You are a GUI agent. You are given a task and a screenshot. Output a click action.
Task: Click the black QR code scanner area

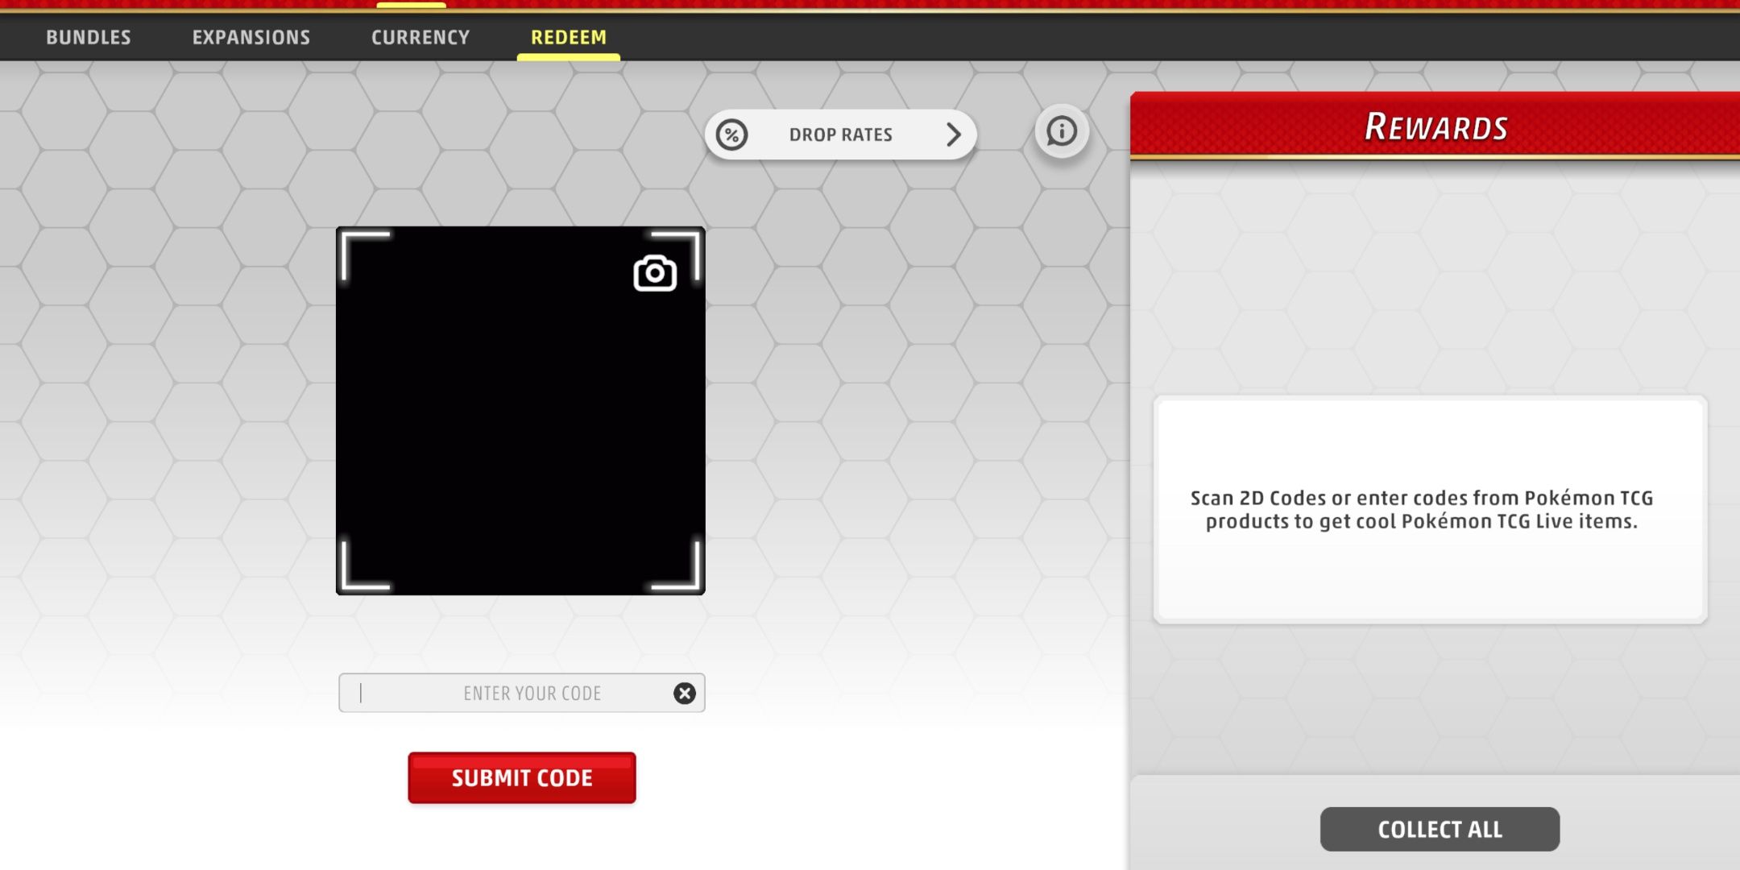tap(520, 411)
